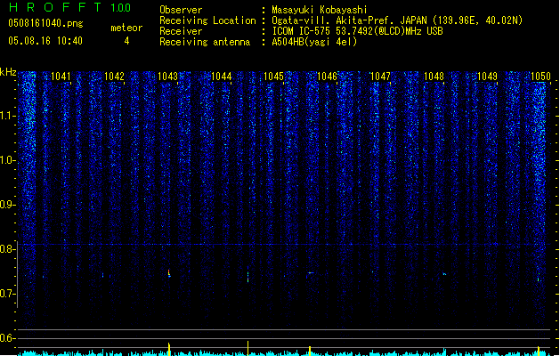Image resolution: width=560 pixels, height=356 pixels.
Task: Click the antenna A504HB(yagi 4el) text
Action: pyautogui.click(x=314, y=42)
